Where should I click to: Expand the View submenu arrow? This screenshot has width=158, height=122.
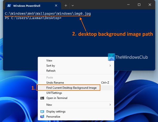110,60
